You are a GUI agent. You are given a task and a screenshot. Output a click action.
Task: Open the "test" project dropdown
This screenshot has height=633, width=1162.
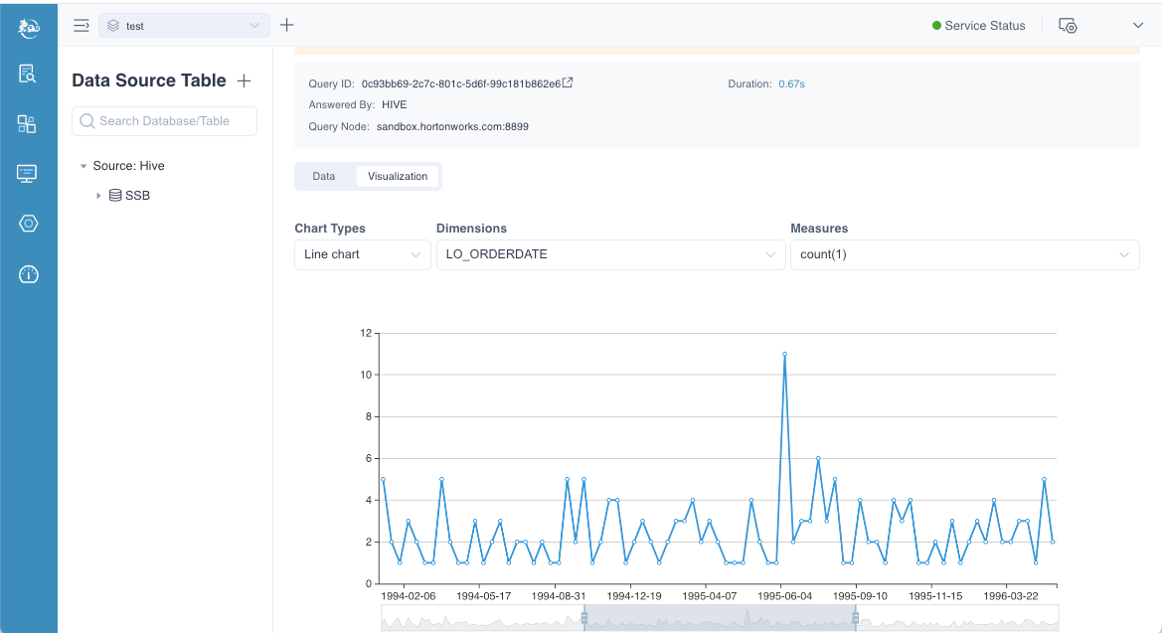pos(183,26)
